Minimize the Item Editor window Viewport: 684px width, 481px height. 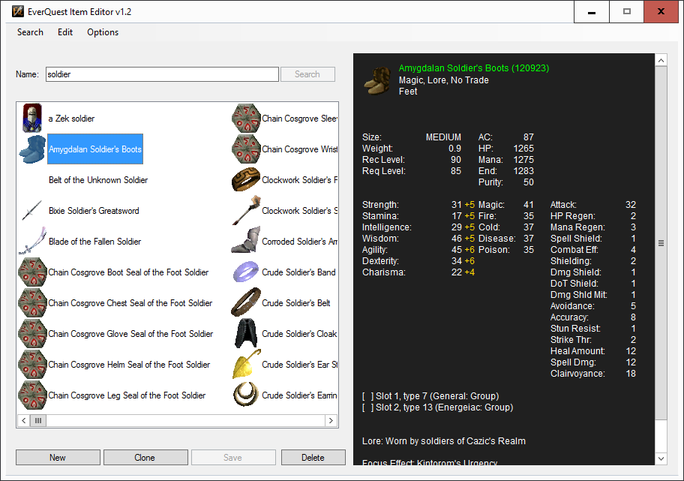coord(592,12)
